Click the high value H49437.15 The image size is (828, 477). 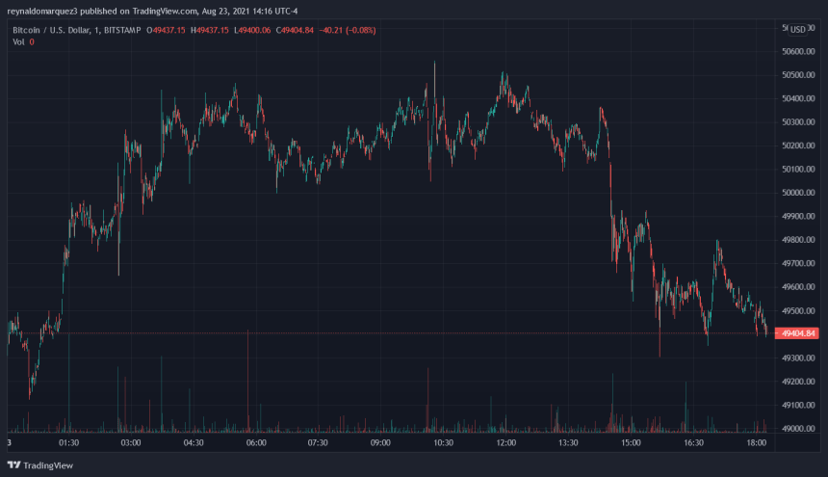(210, 30)
